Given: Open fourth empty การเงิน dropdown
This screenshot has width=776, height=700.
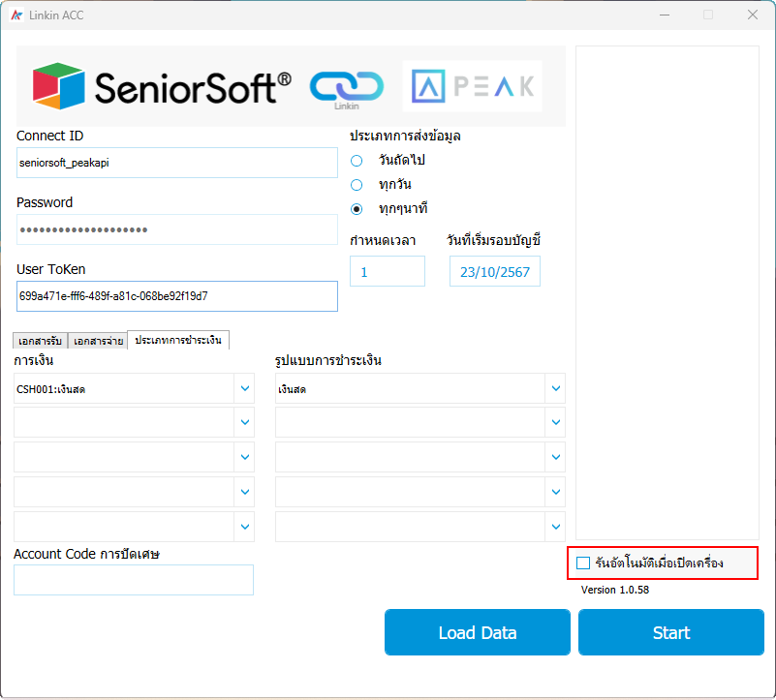Looking at the screenshot, I should tap(244, 492).
